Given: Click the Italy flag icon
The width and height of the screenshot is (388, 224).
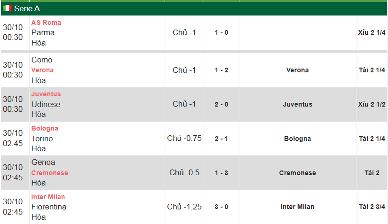Looking at the screenshot, I should (x=7, y=8).
